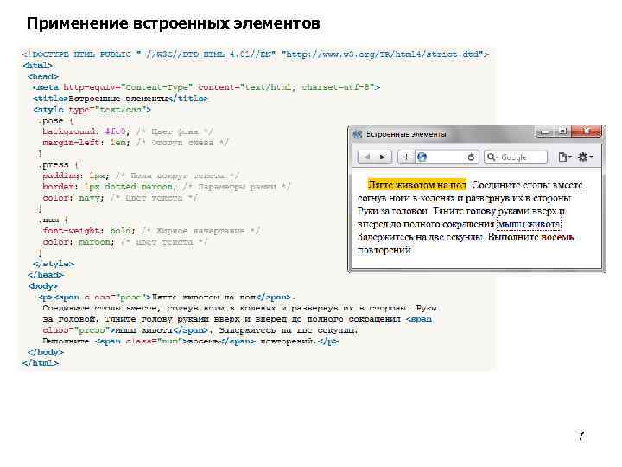The height and width of the screenshot is (467, 622).
Task: Close the 'Встроенные элементы' browser window
Action: pos(587,131)
